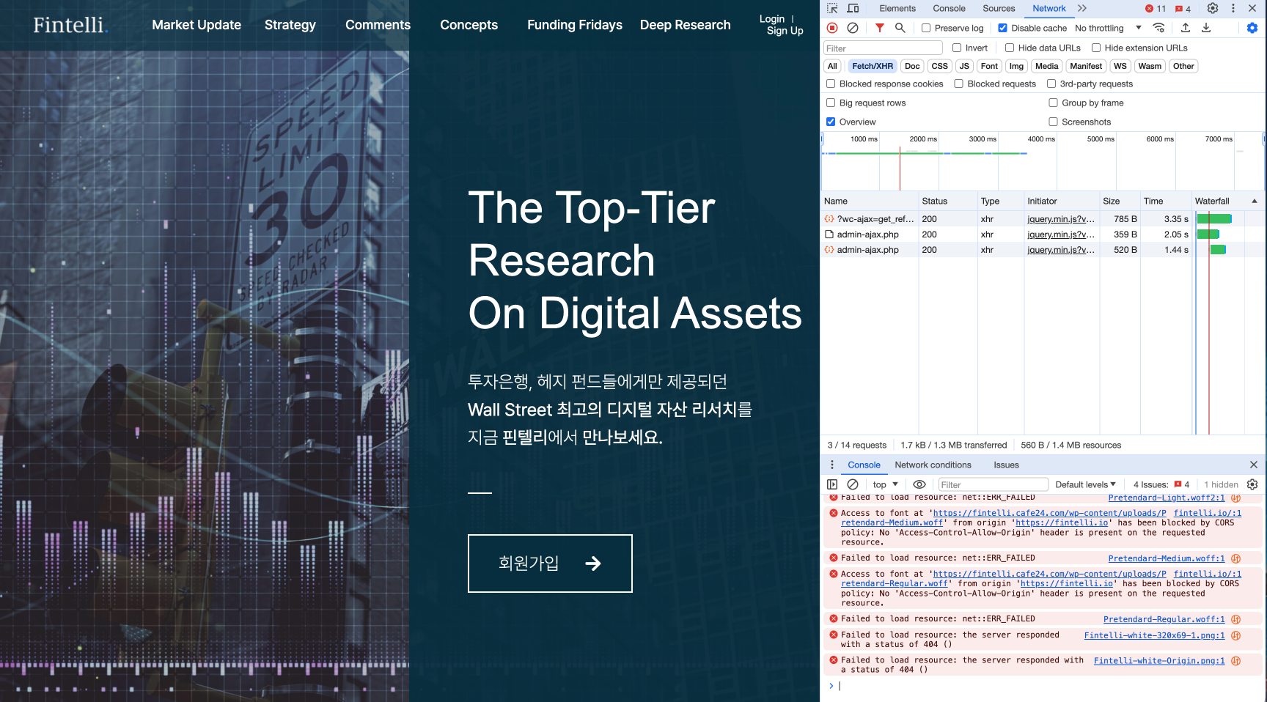The width and height of the screenshot is (1267, 702).
Task: Enable Screenshots capture checkbox
Action: (1053, 122)
